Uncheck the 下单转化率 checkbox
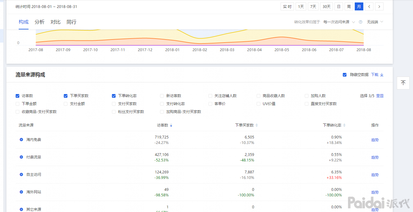Screen dimensions: 413x212 114,96
